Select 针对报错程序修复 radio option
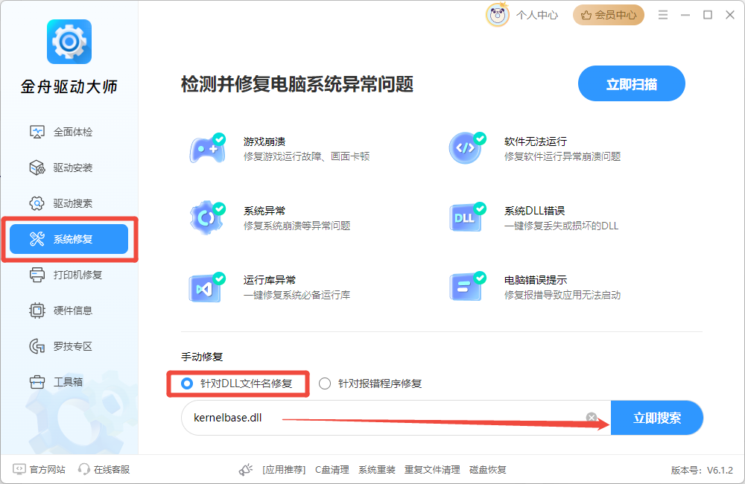This screenshot has height=484, width=745. point(370,383)
